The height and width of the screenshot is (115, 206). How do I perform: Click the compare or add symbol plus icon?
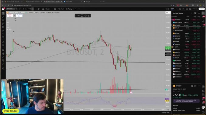click(19, 9)
